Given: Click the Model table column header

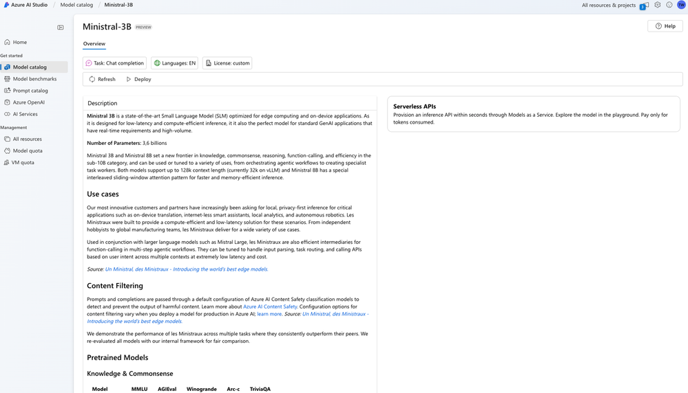Looking at the screenshot, I should click(100, 389).
